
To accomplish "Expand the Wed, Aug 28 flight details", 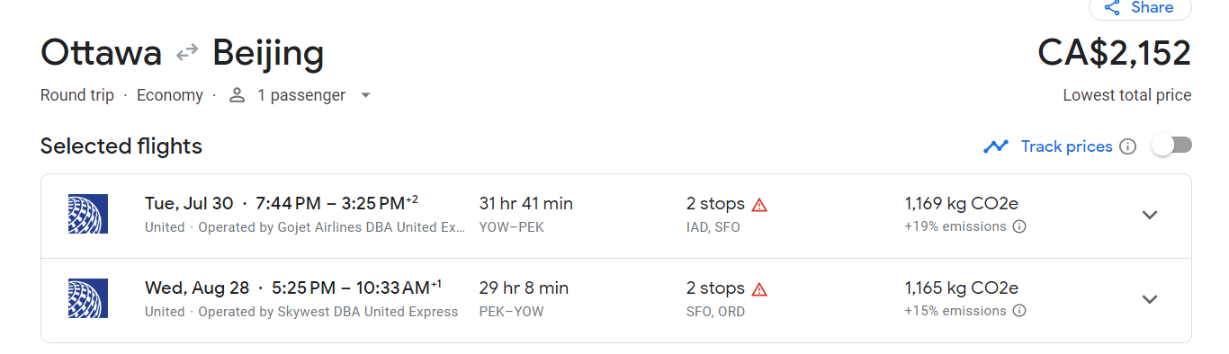I will pyautogui.click(x=1149, y=299).
